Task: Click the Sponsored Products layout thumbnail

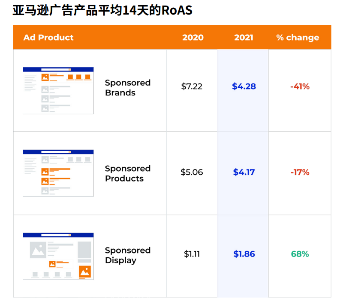Action: click(x=58, y=173)
